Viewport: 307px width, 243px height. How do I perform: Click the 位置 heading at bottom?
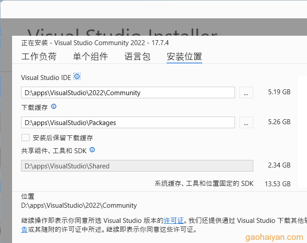(x=28, y=196)
